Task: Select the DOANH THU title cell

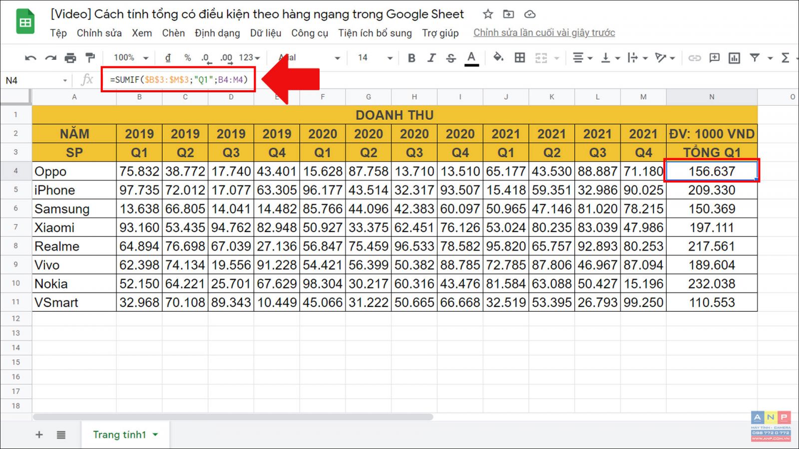Action: point(395,115)
